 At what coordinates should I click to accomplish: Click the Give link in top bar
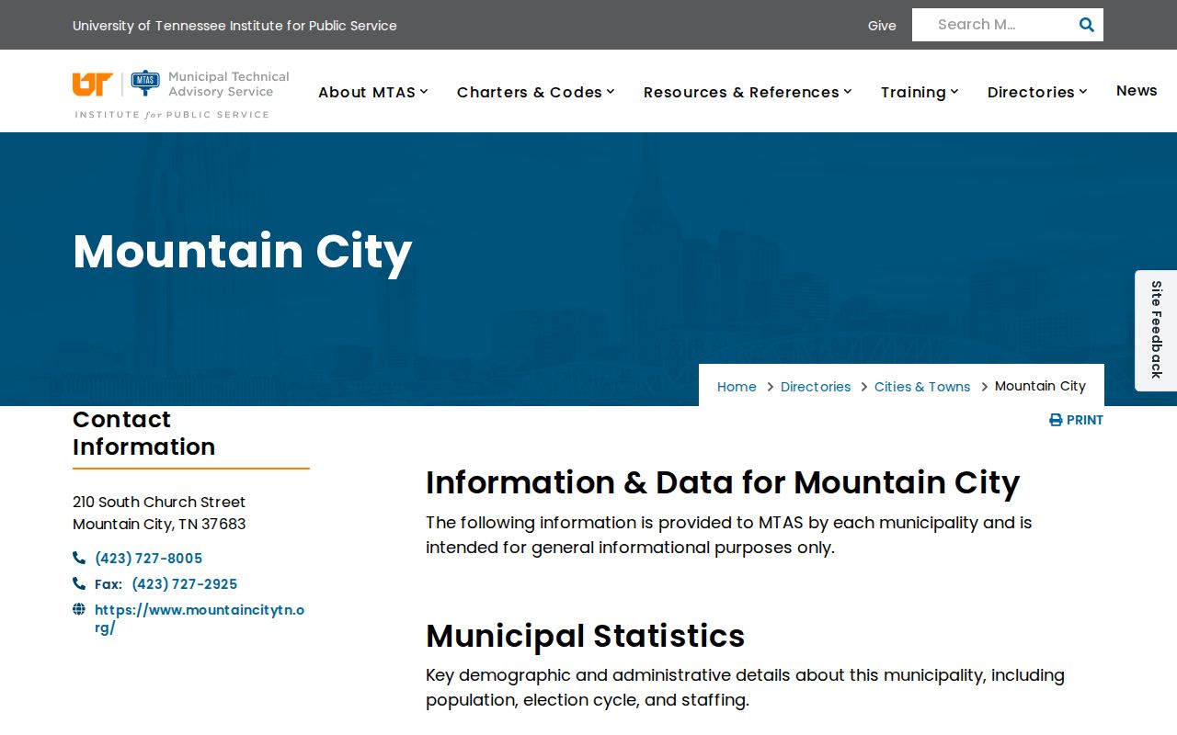(882, 26)
